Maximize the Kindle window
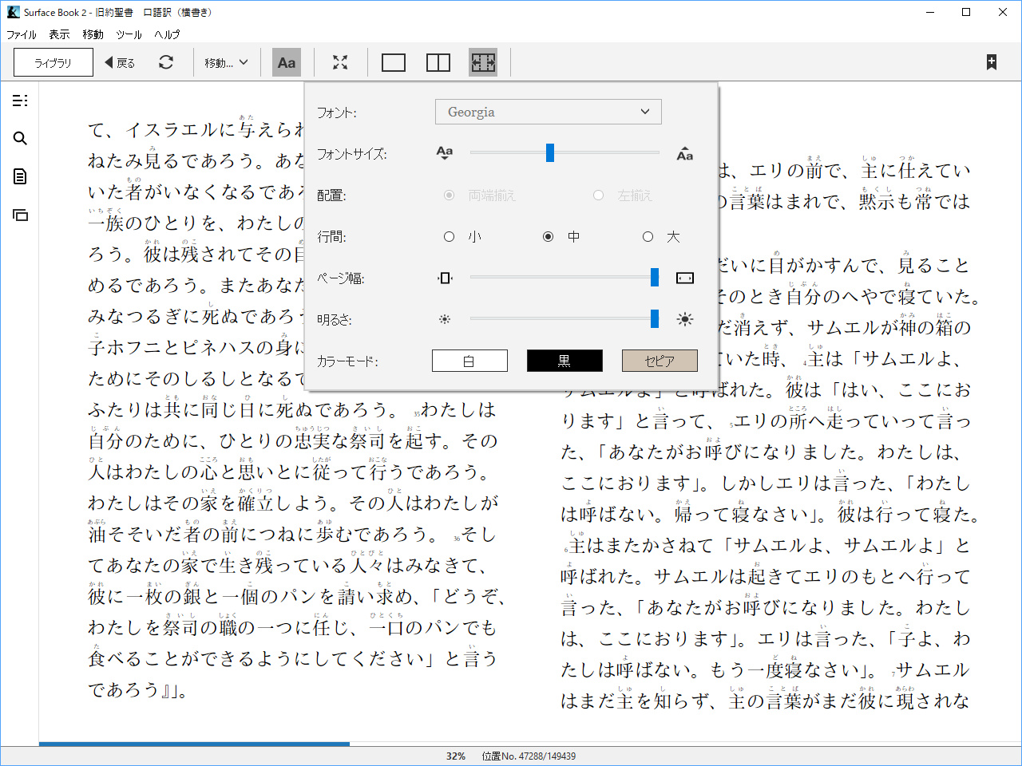The image size is (1022, 766). click(966, 12)
